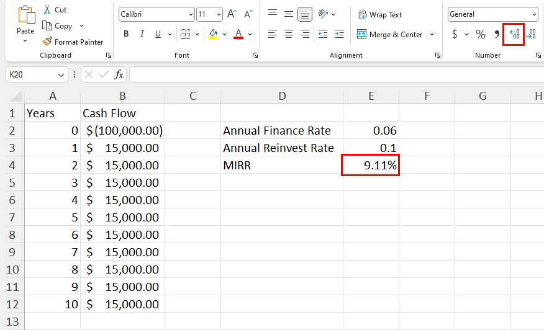Open the Number dialog launcher
Image resolution: width=544 pixels, height=330 pixels.
[x=538, y=55]
